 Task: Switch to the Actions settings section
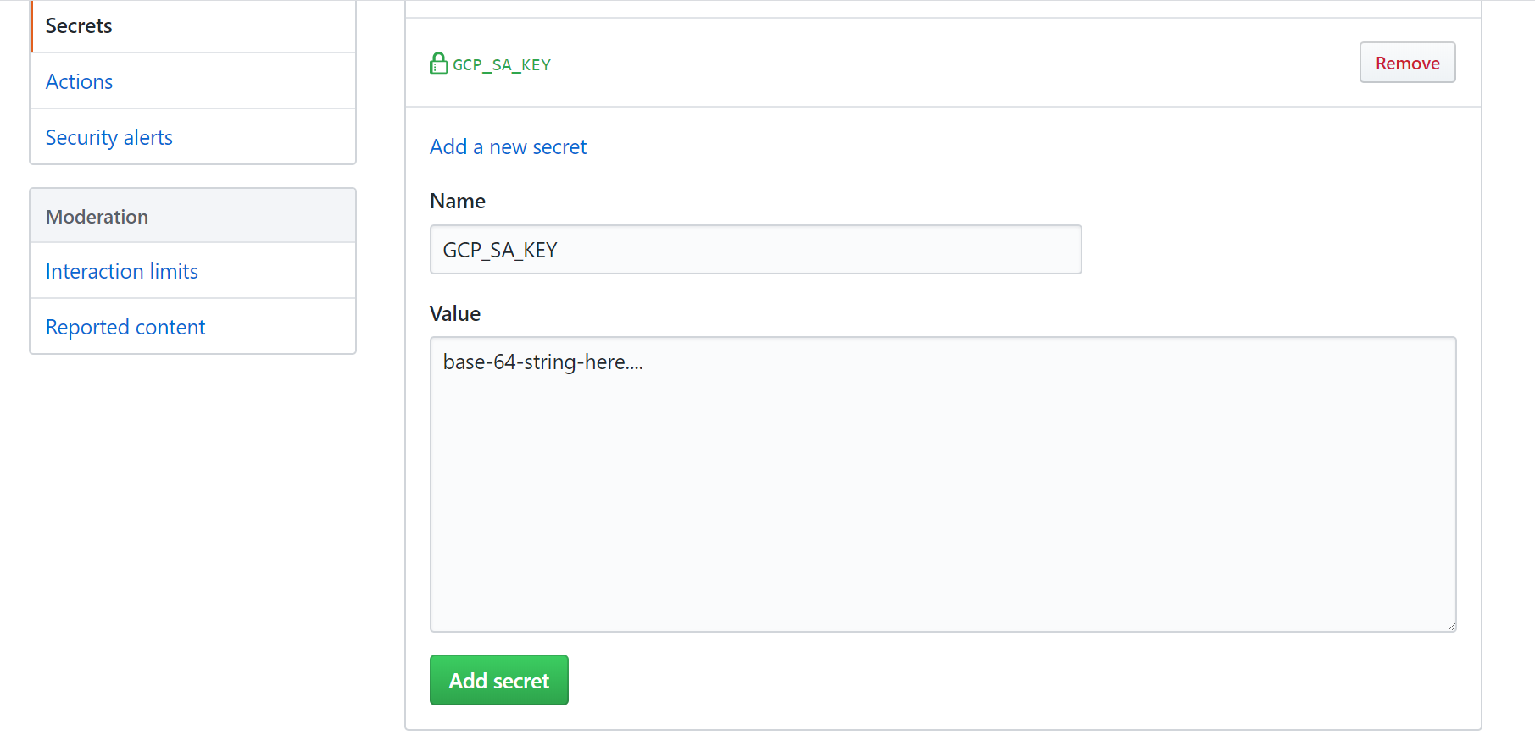pyautogui.click(x=79, y=81)
